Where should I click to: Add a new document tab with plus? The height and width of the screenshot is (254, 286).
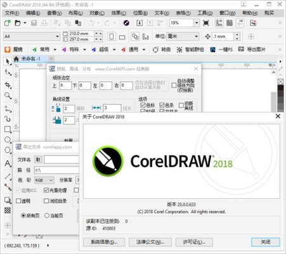pyautogui.click(x=51, y=58)
